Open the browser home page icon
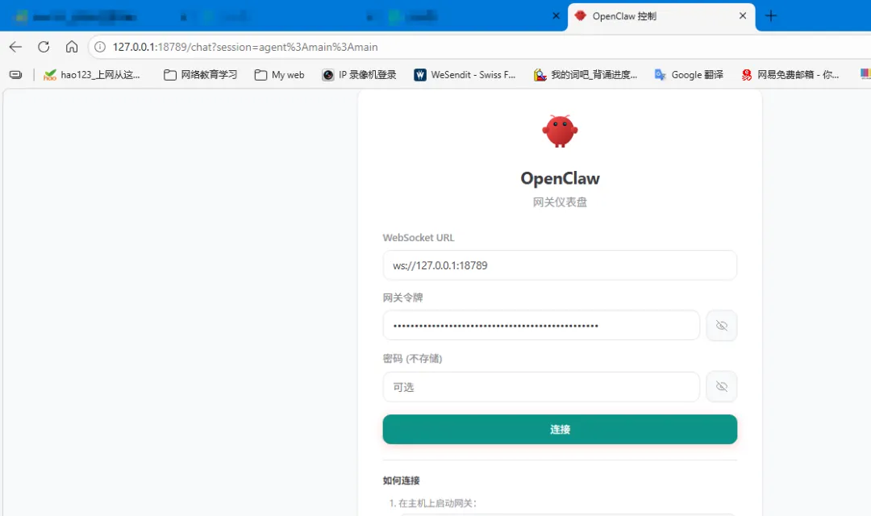 pos(72,48)
